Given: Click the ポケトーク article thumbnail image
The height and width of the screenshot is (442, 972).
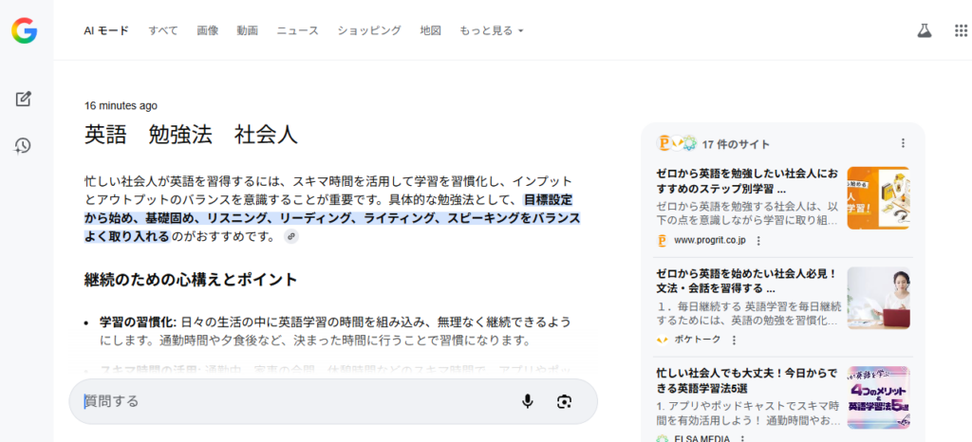Looking at the screenshot, I should [878, 298].
